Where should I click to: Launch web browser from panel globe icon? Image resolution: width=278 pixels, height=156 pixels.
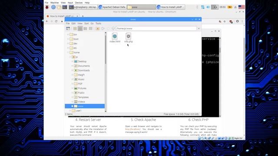[x=53, y=7]
